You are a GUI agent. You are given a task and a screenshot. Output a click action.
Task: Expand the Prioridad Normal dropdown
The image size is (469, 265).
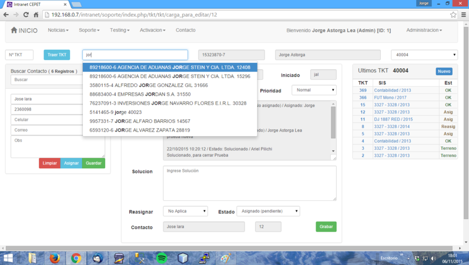[314, 90]
